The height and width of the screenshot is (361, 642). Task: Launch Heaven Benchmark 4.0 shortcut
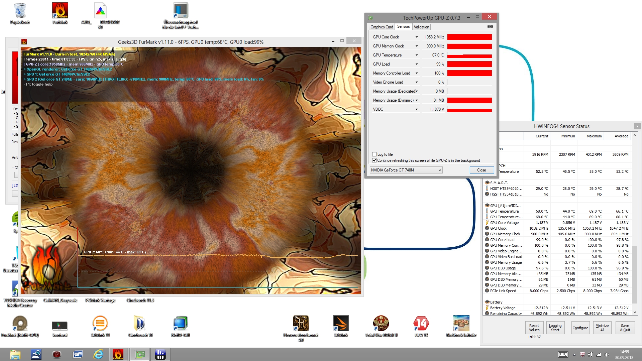(301, 328)
